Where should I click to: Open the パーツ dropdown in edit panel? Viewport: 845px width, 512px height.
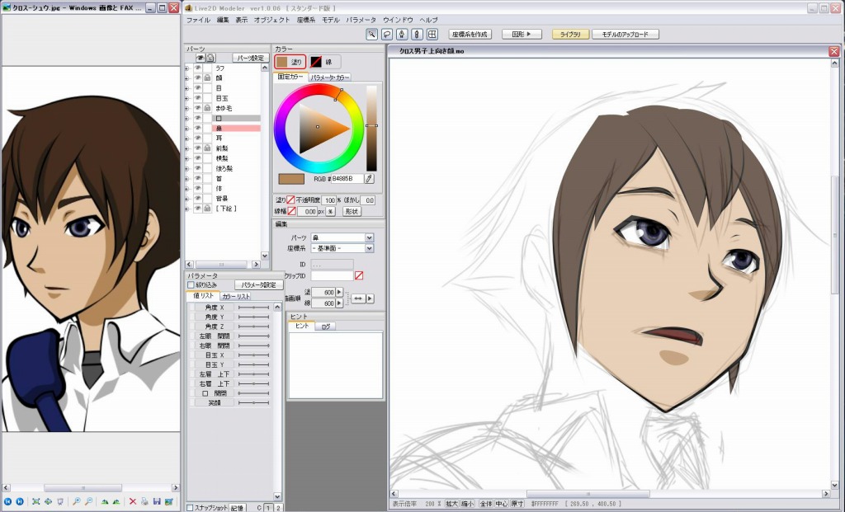pos(369,237)
